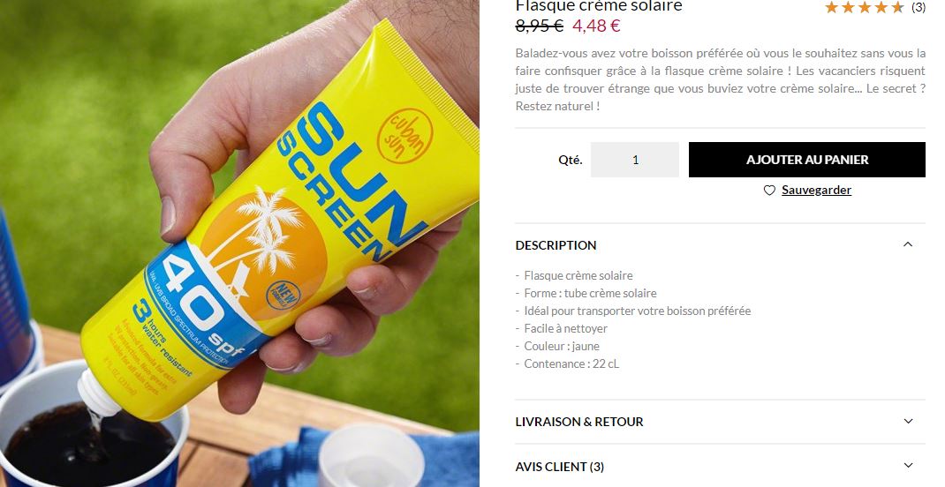The width and height of the screenshot is (945, 487).
Task: Click the heart icon beside Sauvegarder
Action: [769, 191]
